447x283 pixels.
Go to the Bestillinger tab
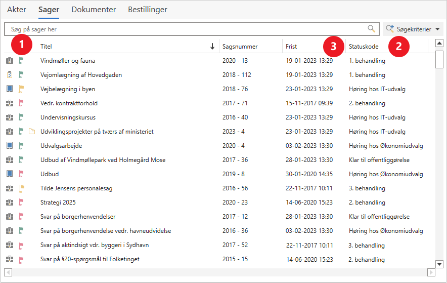click(147, 10)
